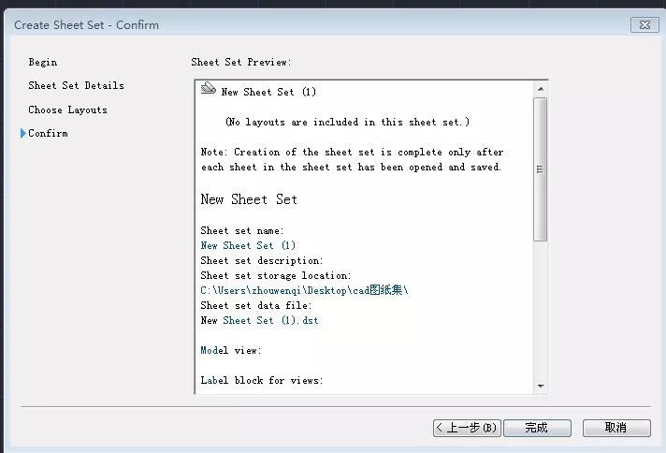Click the preview scrollbar up arrow
Screen dimensions: 666x453
540,89
